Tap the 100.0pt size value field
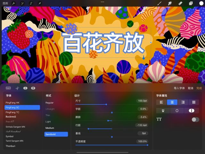This screenshot has width=205, height=154. click(x=142, y=101)
